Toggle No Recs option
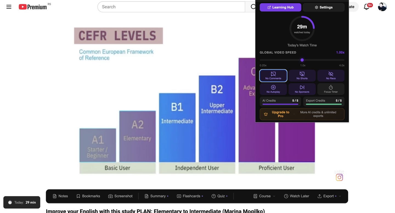The height and width of the screenshot is (213, 395). [331, 76]
